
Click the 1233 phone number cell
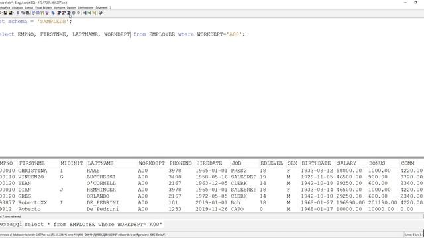(175, 209)
